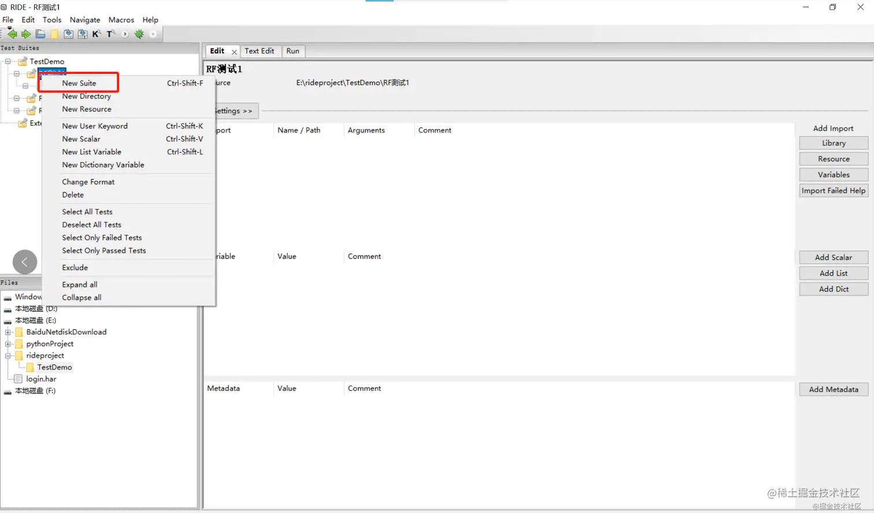Screen dimensions: 874x513
Task: Click the Add Dict button
Action: [x=834, y=289]
